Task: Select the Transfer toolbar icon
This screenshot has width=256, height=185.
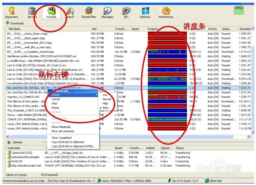Action: click(51, 12)
